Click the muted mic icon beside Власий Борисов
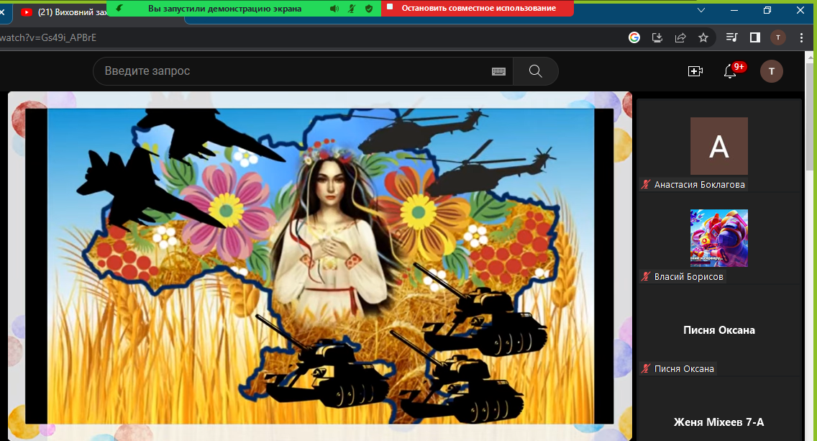The image size is (817, 441). 646,277
